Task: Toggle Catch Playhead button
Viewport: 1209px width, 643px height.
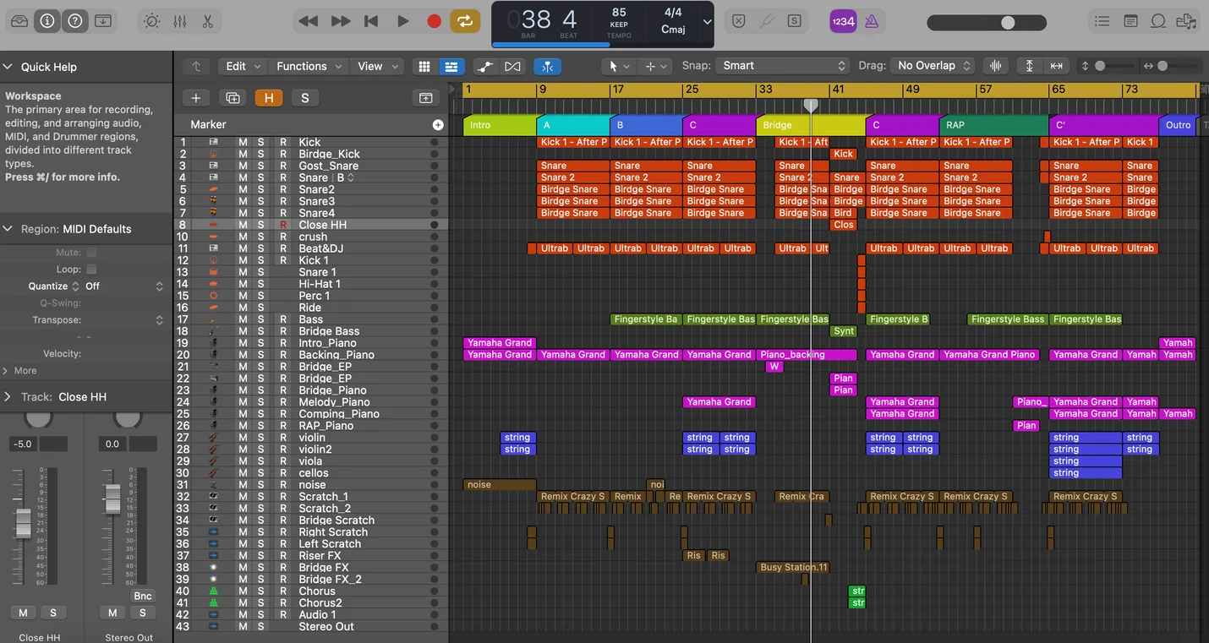Action: tap(548, 66)
